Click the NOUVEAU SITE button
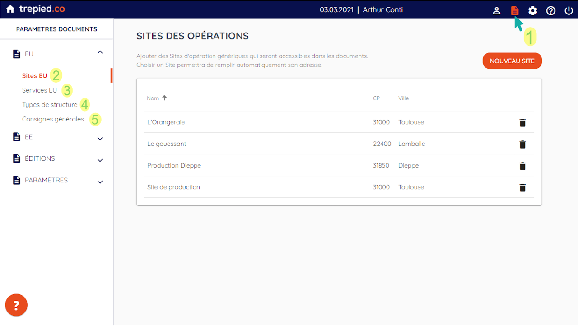578x326 pixels. coord(512,61)
